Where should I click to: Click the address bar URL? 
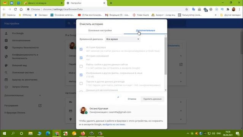(63, 9)
